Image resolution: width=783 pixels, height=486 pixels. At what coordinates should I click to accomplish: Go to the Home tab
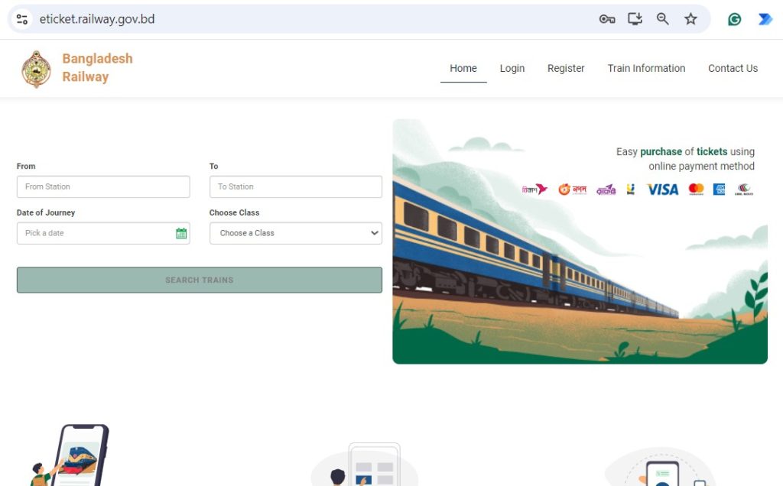(x=463, y=68)
